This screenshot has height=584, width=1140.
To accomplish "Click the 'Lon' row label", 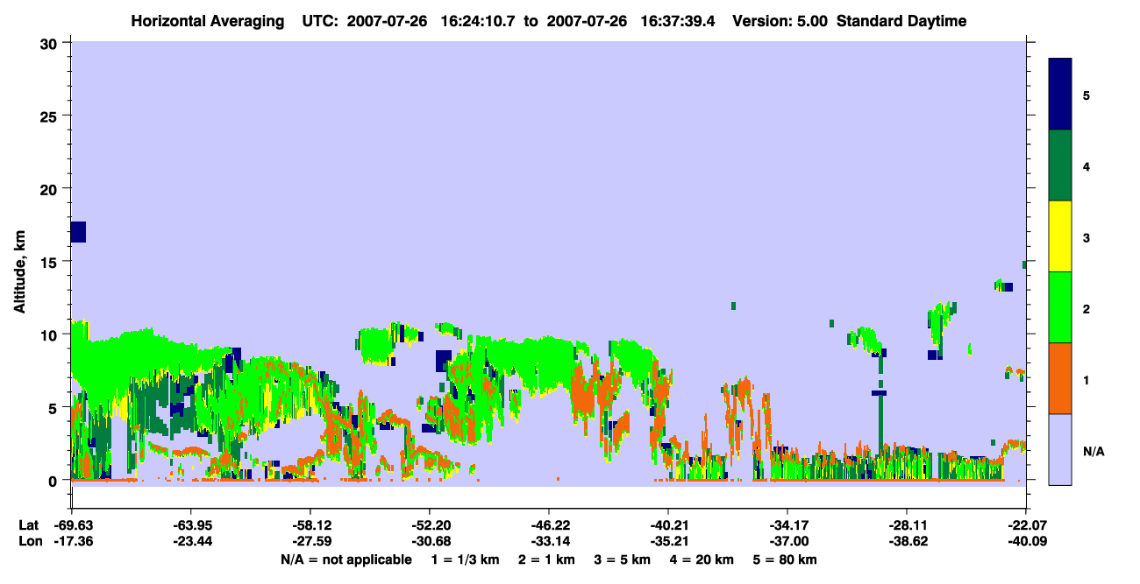I will (x=29, y=542).
